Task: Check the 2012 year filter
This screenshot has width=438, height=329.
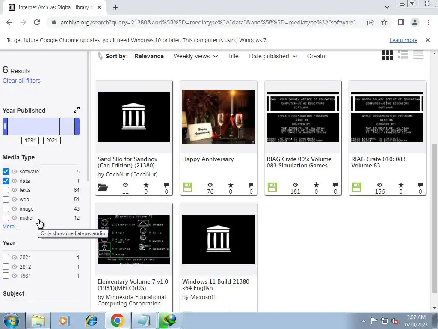Action: (6, 266)
